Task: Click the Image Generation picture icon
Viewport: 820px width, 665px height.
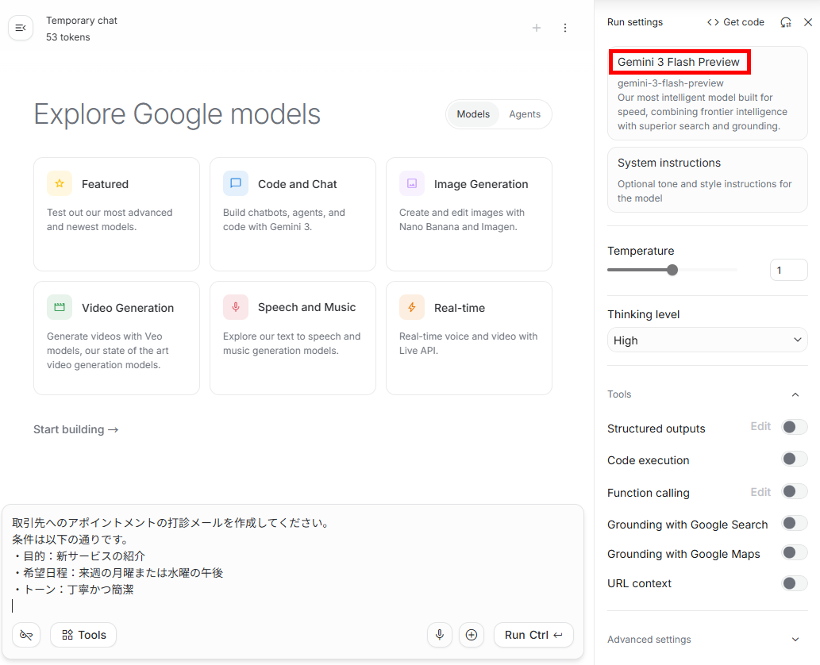Action: click(412, 183)
